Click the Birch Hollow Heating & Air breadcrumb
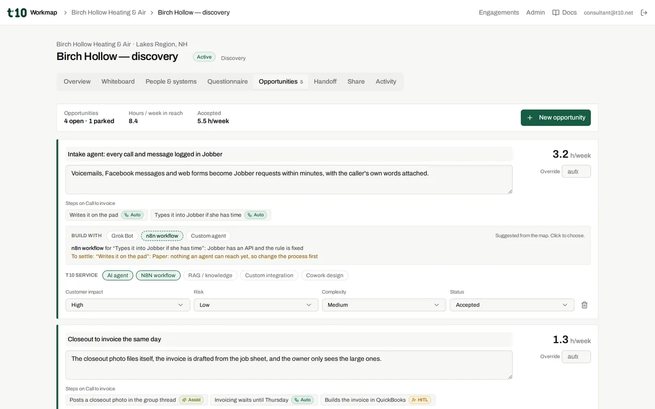 tap(109, 13)
